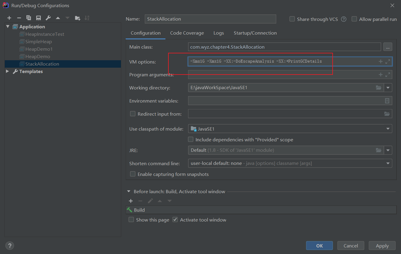Edit environment variables list icon

387,101
